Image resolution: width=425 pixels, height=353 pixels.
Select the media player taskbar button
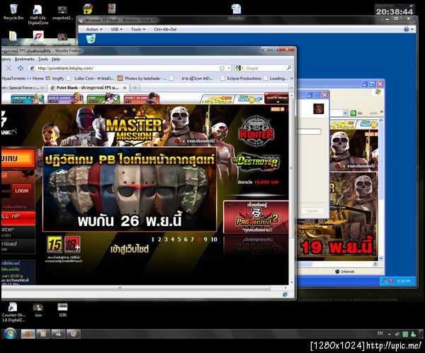(43, 334)
